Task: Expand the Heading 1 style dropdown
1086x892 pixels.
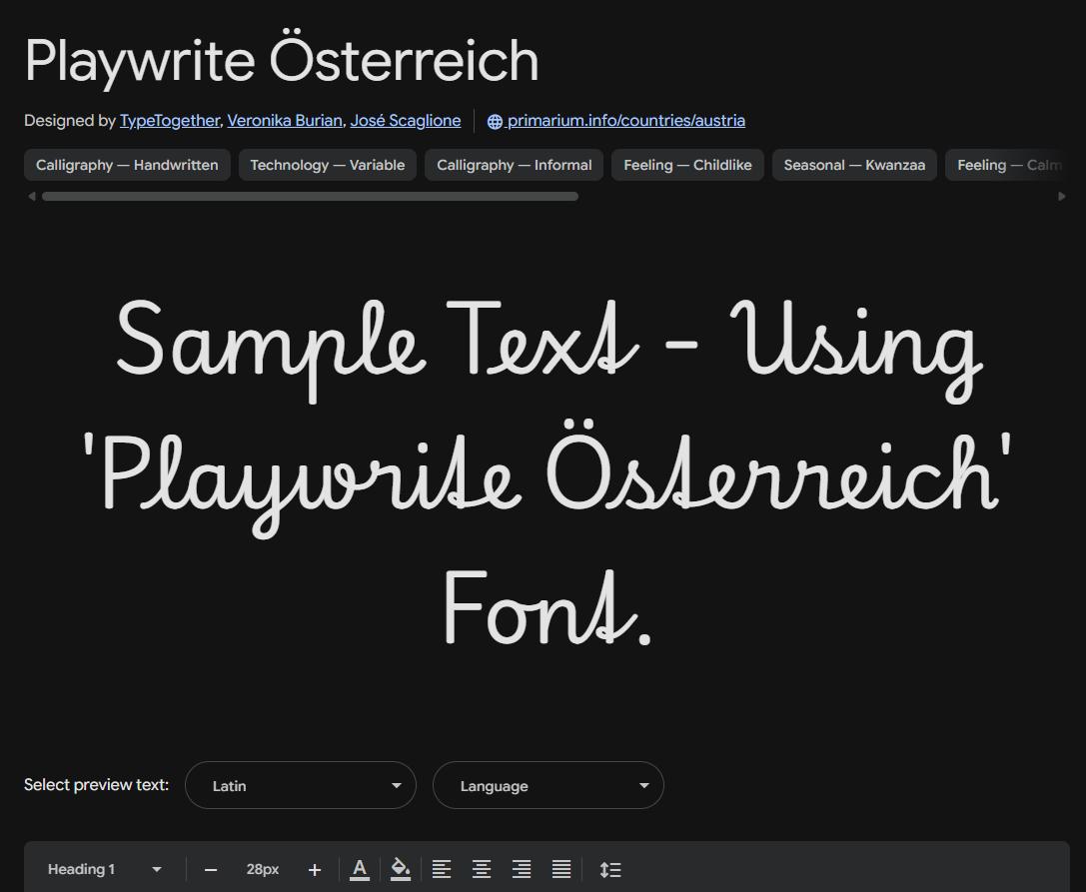Action: click(105, 869)
